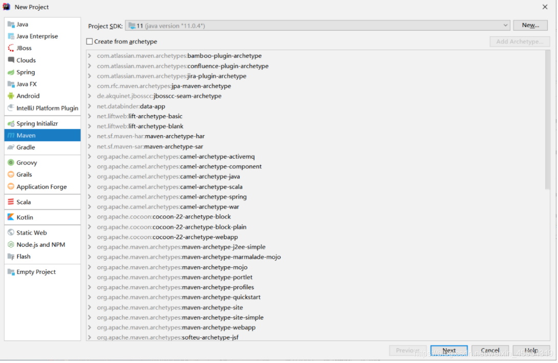Click the archetype list vertical scrollbar
558x363 pixels.
[x=547, y=121]
